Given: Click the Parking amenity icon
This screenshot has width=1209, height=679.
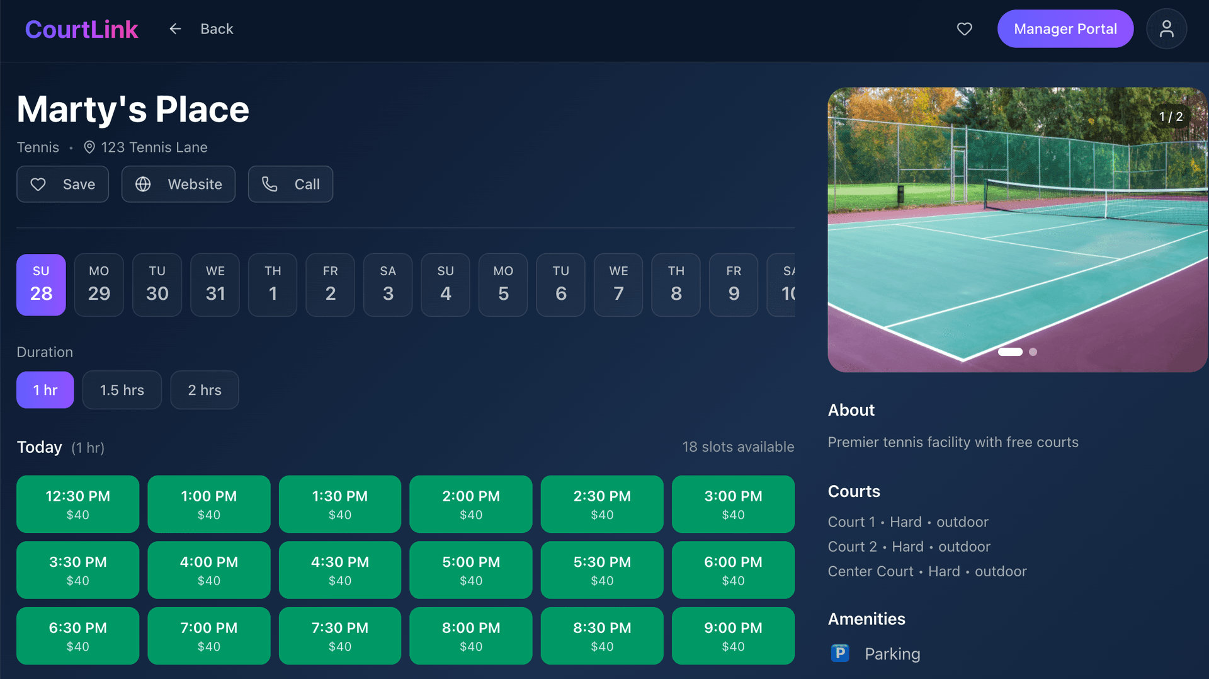Looking at the screenshot, I should [839, 654].
